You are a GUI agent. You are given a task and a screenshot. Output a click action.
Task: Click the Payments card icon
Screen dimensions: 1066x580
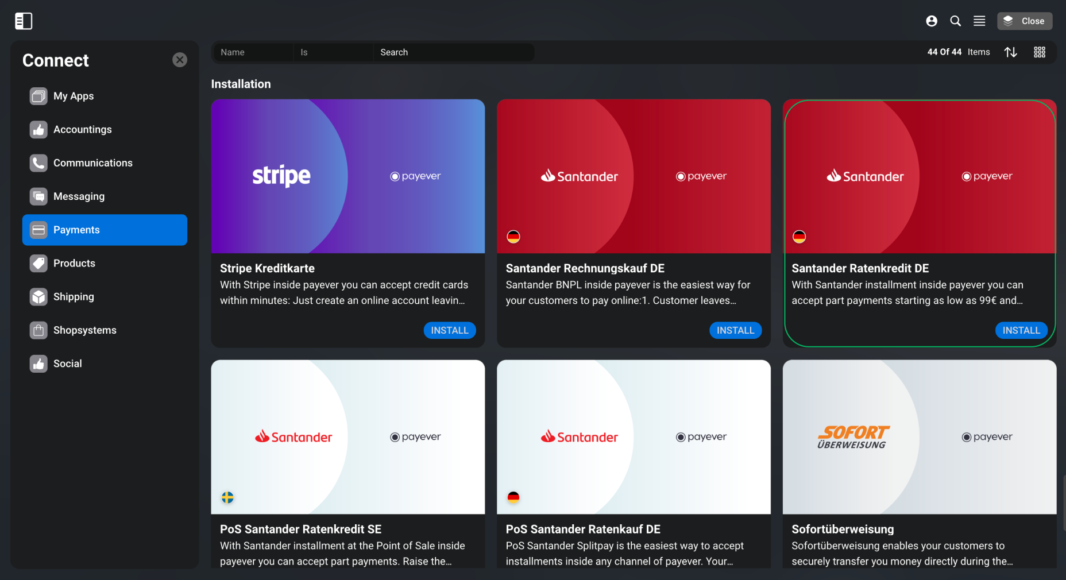(x=38, y=230)
